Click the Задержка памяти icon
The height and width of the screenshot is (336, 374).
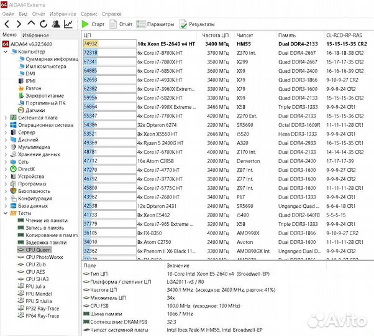coord(21,243)
